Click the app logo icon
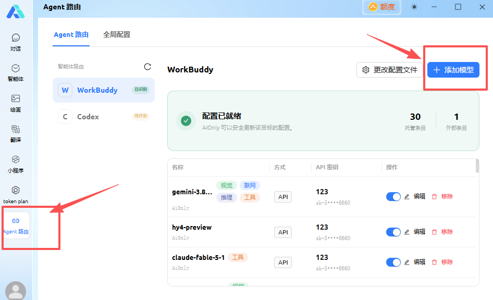This screenshot has height=300, width=493. point(16,11)
